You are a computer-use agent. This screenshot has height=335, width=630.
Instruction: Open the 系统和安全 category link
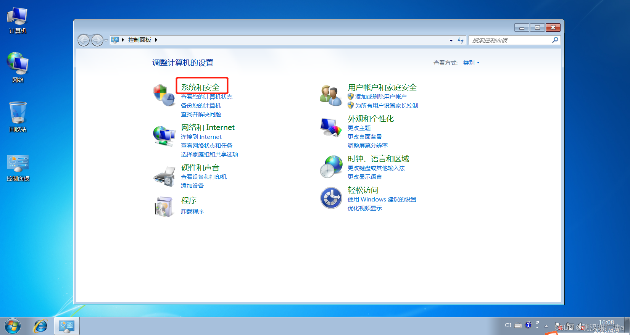click(200, 87)
